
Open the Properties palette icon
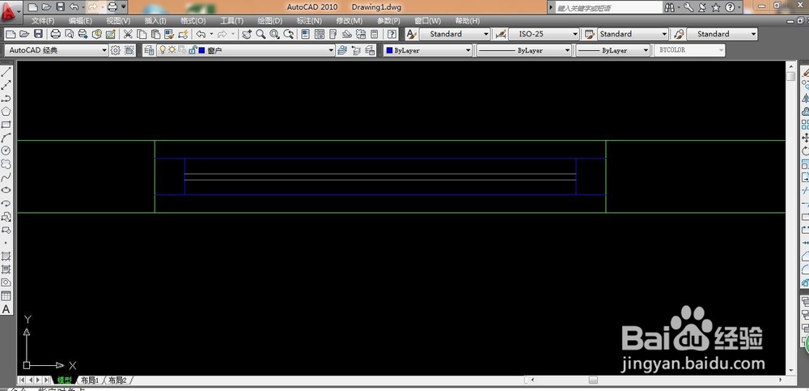tap(306, 34)
